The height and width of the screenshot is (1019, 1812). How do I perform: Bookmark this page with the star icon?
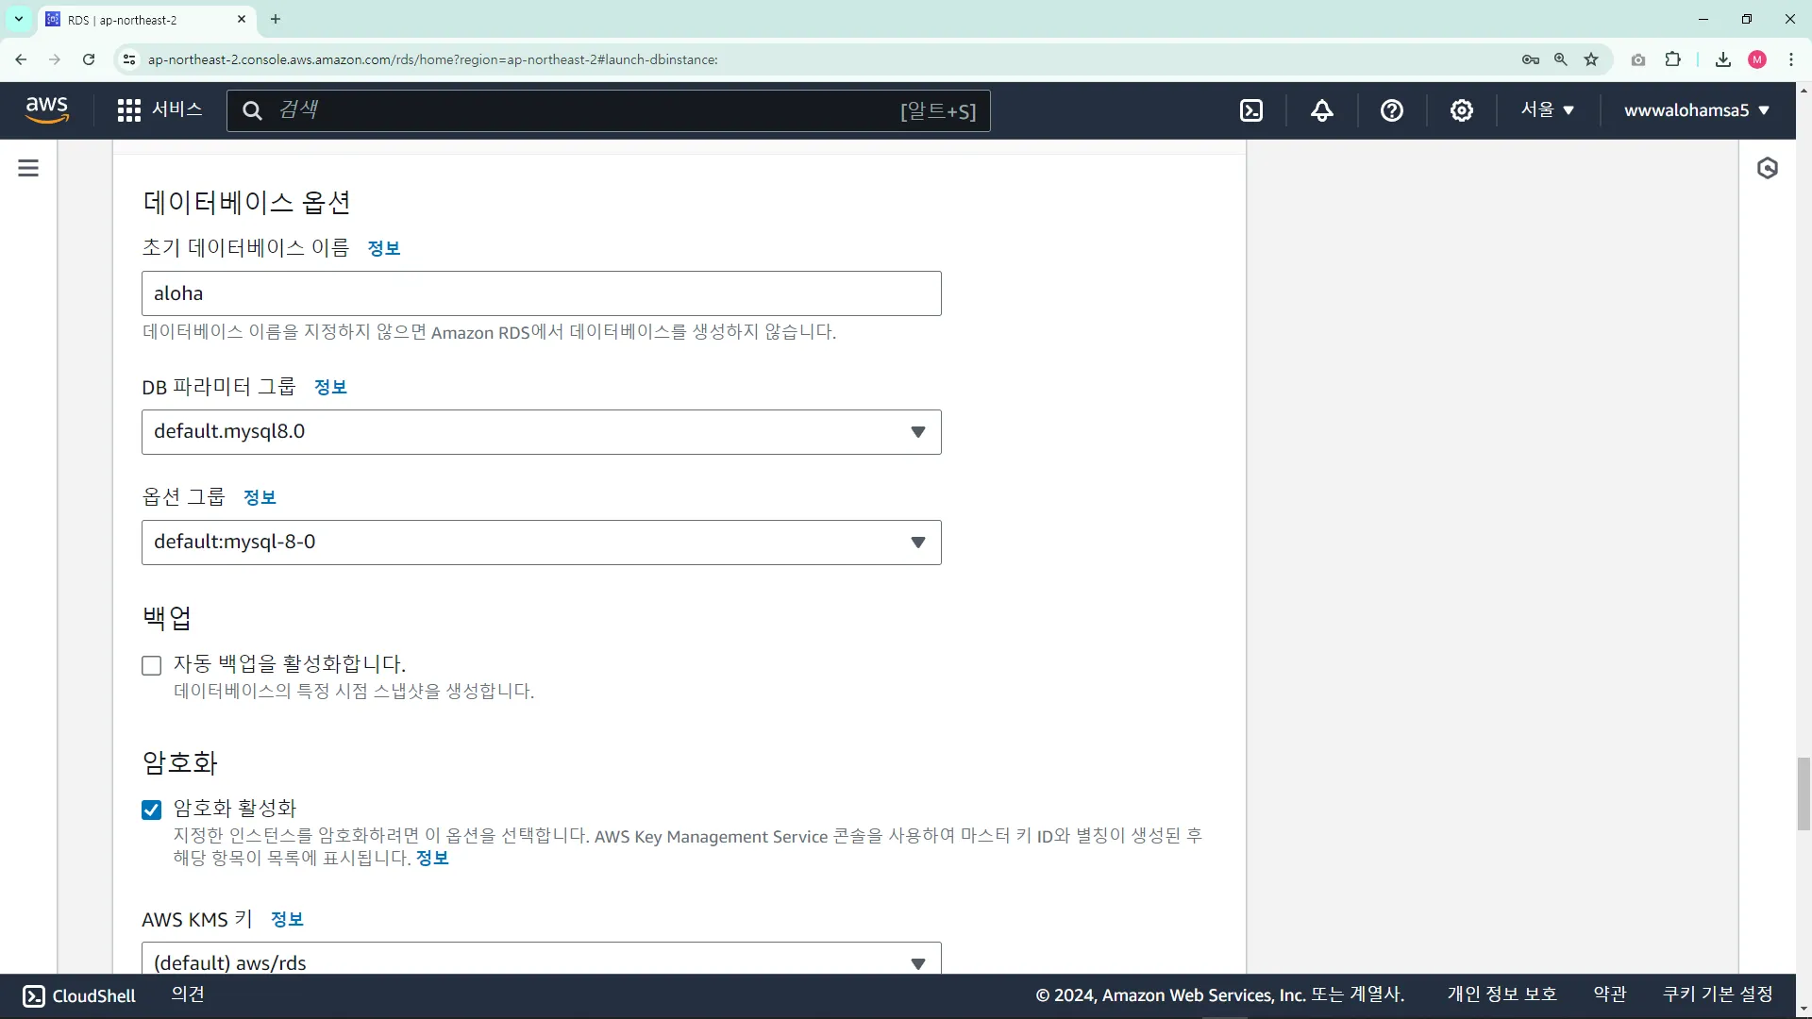pyautogui.click(x=1591, y=59)
